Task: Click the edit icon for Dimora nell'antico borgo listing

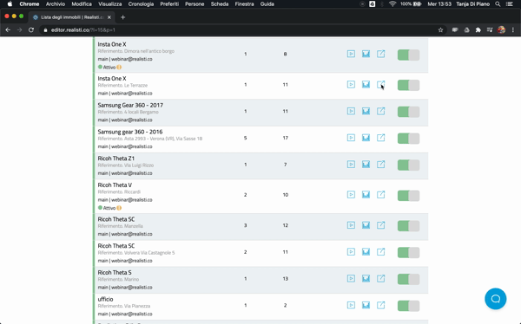Action: pos(381,54)
